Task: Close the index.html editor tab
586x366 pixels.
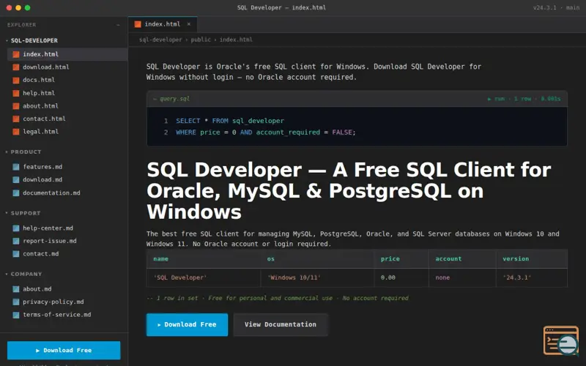Action: pyautogui.click(x=189, y=24)
